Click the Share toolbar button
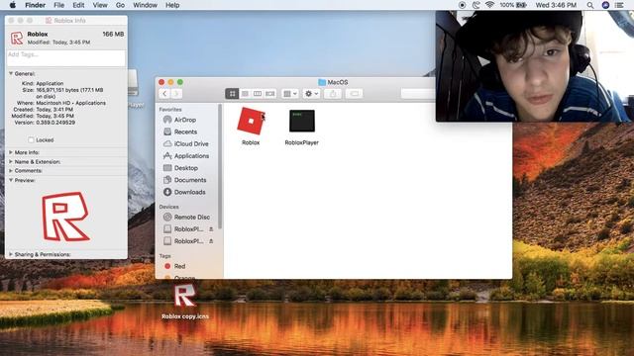The height and width of the screenshot is (356, 634). pos(333,94)
